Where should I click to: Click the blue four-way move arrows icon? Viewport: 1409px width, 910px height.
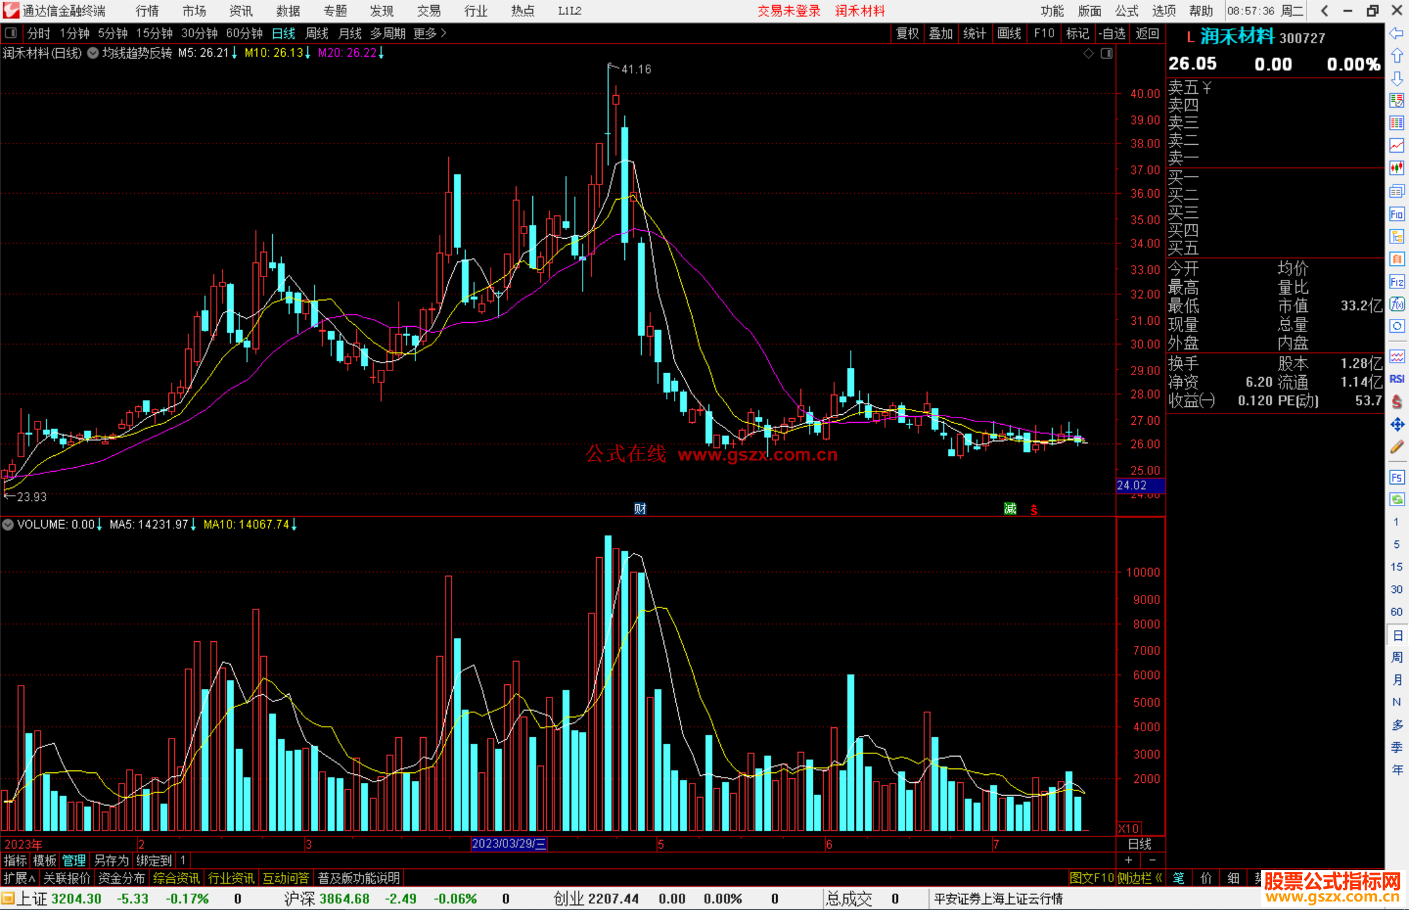click(1397, 425)
